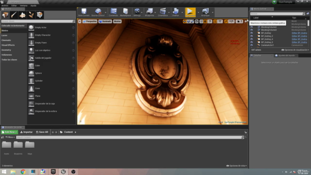Viewport: 311px width, 175px height.
Task: Click the Reproducir play button
Action: (x=190, y=12)
